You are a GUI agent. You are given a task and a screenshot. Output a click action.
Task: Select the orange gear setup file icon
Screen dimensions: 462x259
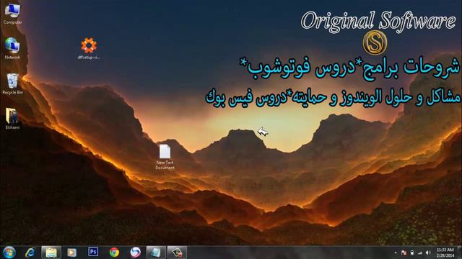click(x=89, y=48)
